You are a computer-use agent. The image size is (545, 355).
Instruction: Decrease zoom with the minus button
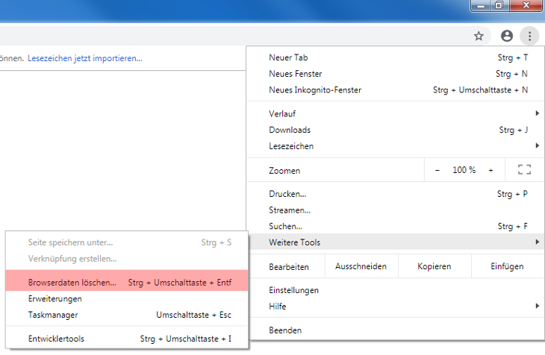click(437, 170)
